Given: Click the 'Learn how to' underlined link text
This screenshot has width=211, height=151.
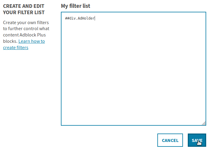Looking at the screenshot, I should click(x=32, y=41).
